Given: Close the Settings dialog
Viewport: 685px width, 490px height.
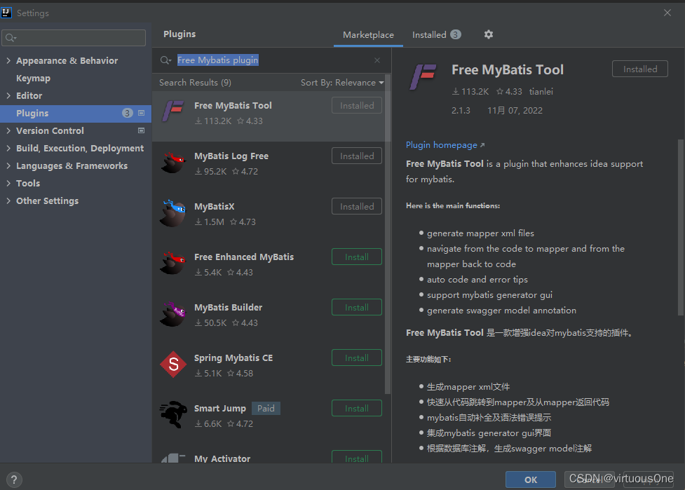Looking at the screenshot, I should [667, 13].
